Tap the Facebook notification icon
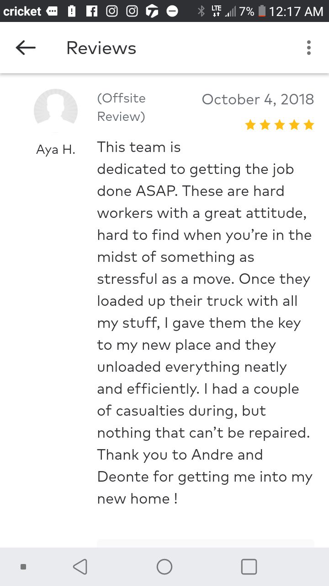 [92, 11]
